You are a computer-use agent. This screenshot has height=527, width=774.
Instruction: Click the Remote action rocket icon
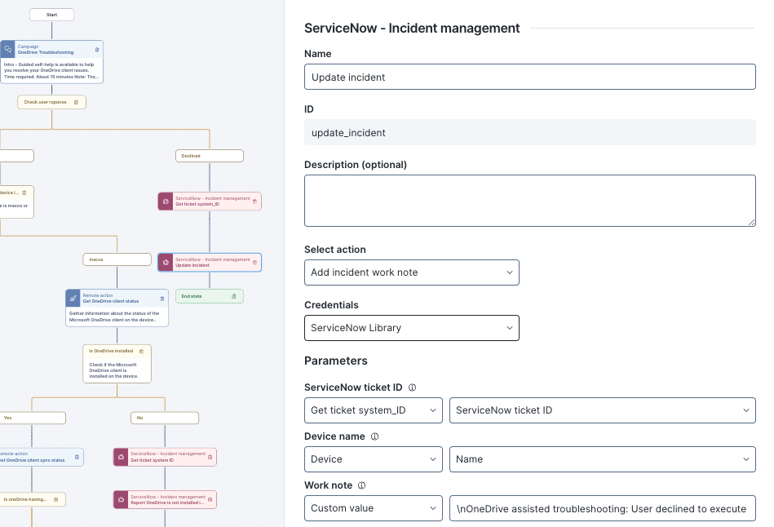click(73, 298)
